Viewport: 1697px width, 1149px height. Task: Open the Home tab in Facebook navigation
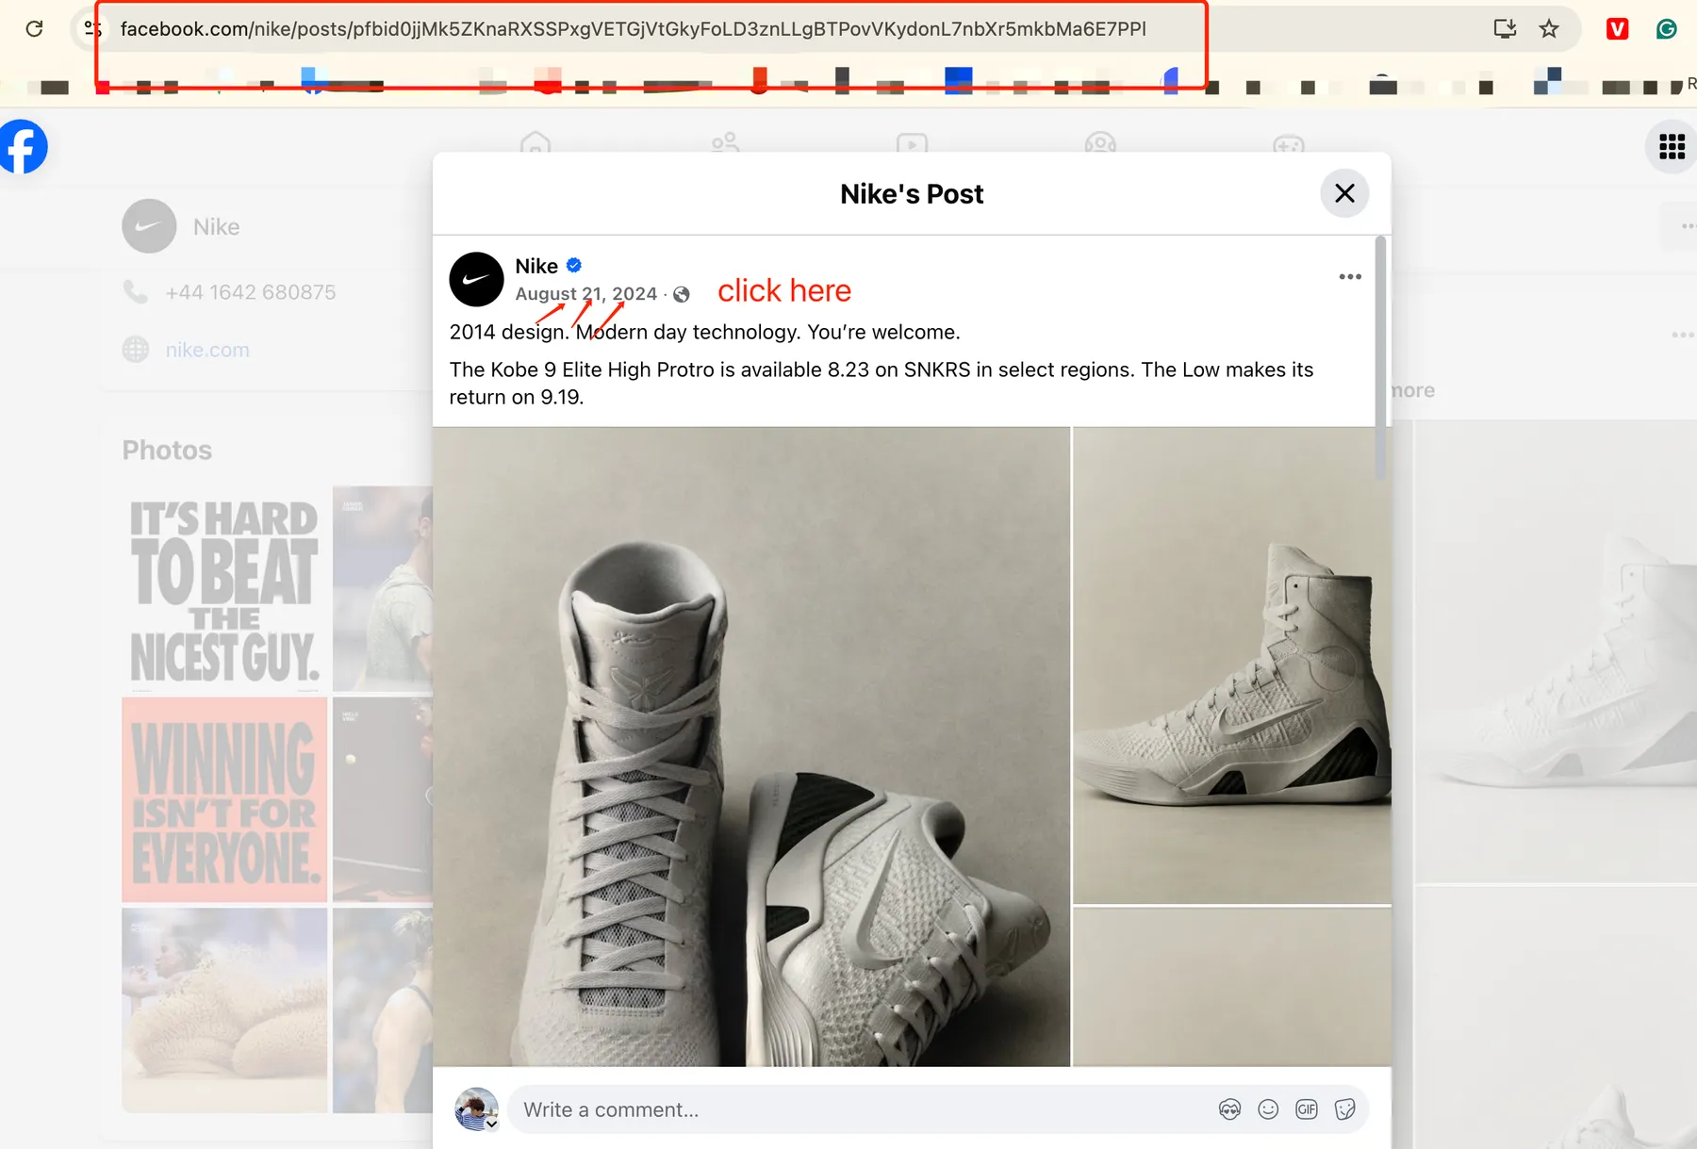pos(535,143)
